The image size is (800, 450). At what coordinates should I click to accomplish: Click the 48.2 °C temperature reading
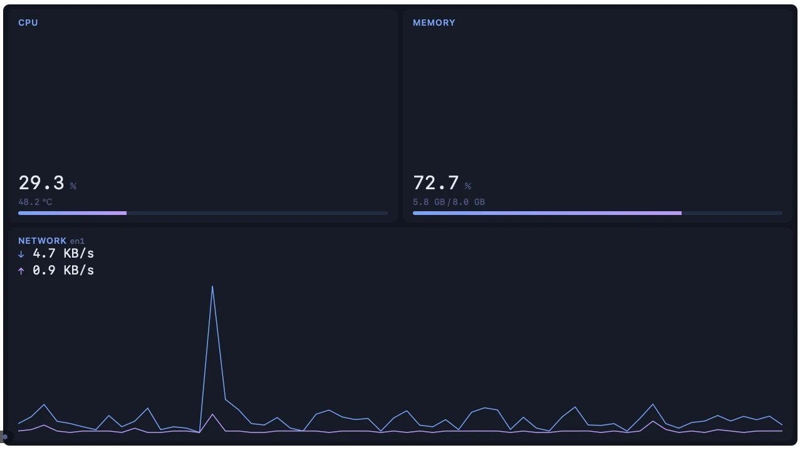tap(35, 202)
